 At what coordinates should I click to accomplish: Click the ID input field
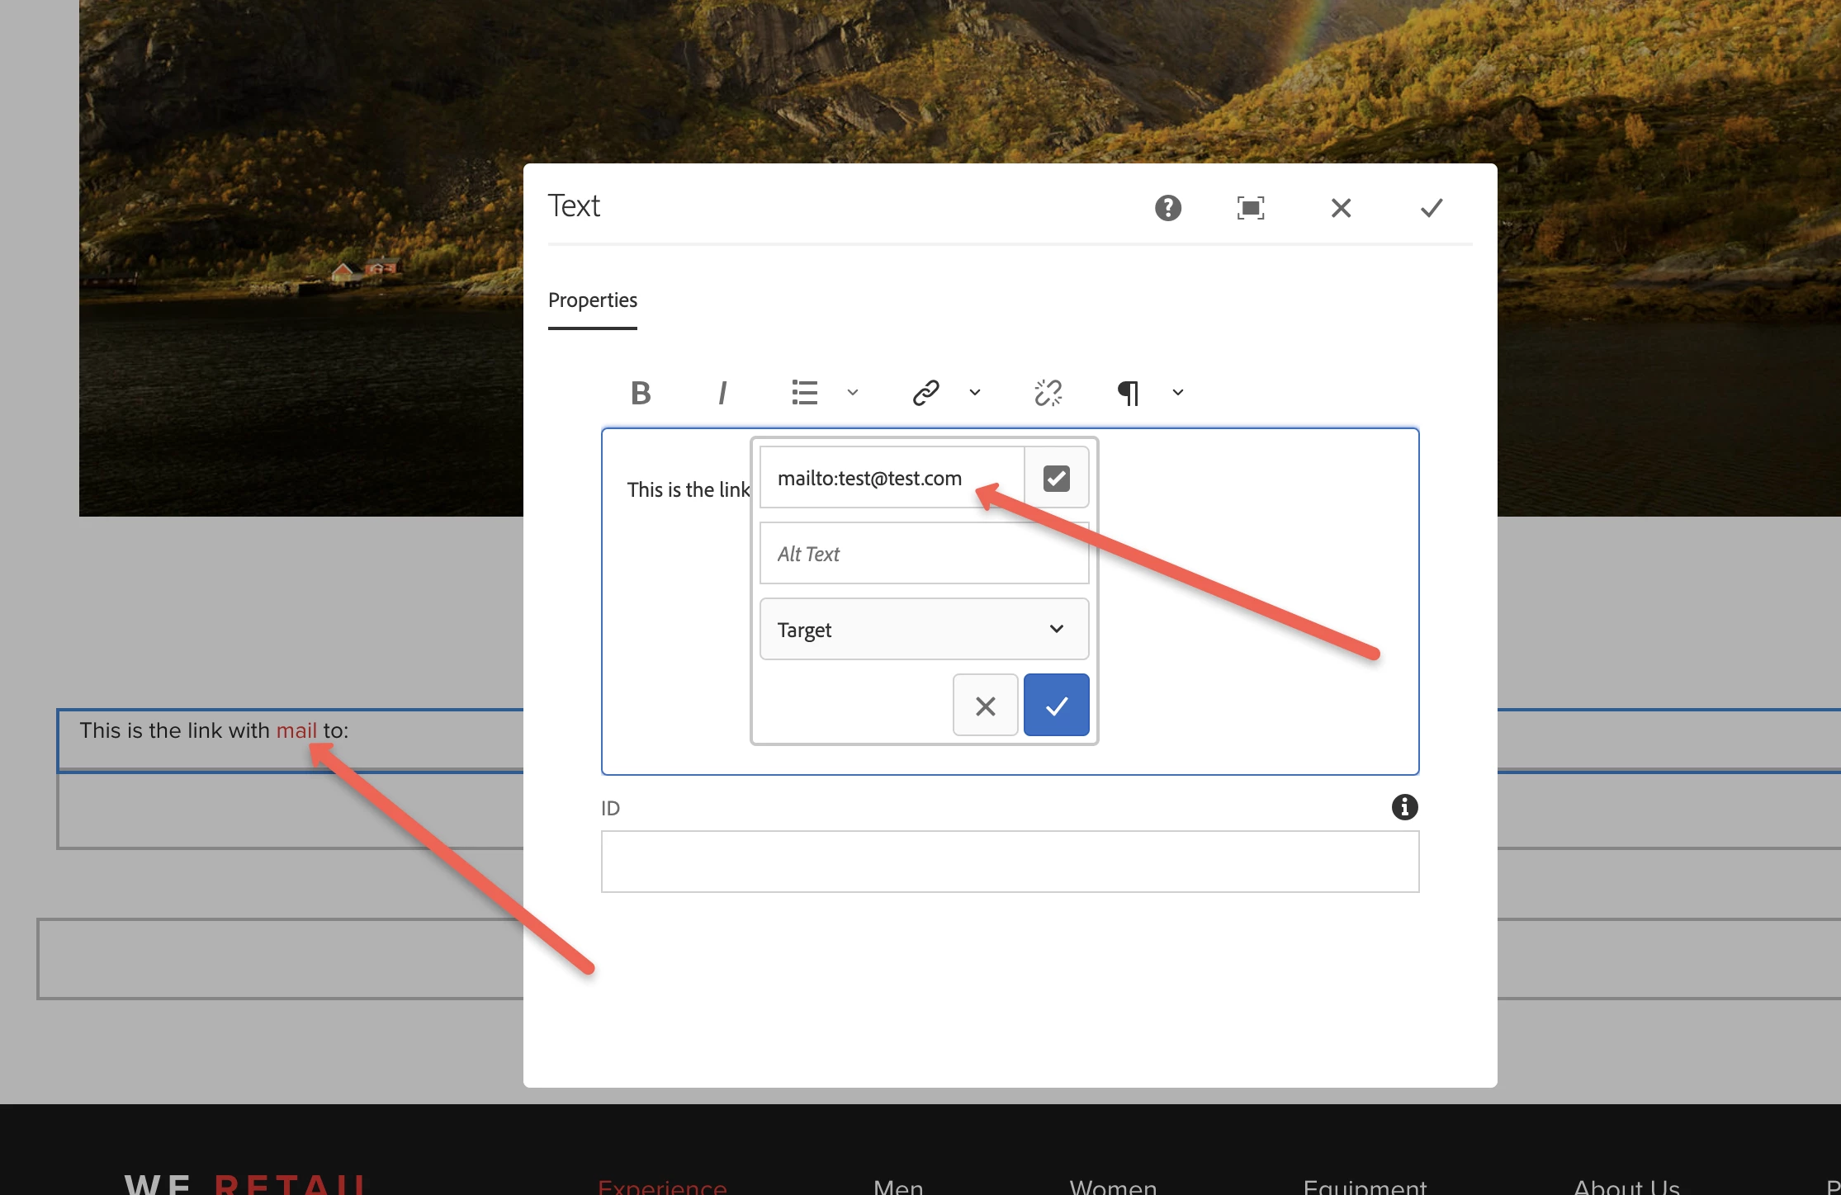point(1010,862)
